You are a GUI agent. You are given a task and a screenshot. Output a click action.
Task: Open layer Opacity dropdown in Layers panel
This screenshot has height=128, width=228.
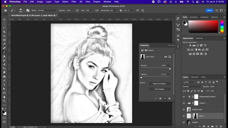[x=216, y=86]
